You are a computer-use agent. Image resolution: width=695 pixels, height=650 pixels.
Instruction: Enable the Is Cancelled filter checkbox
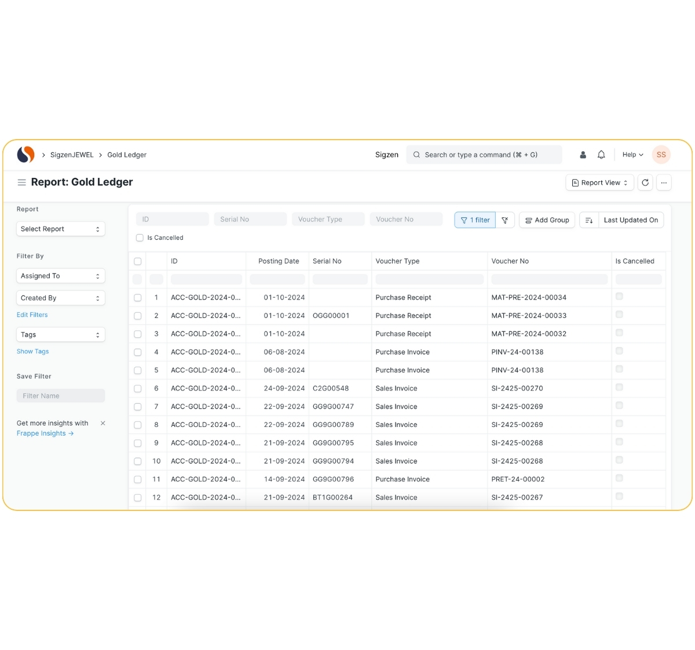(x=140, y=238)
